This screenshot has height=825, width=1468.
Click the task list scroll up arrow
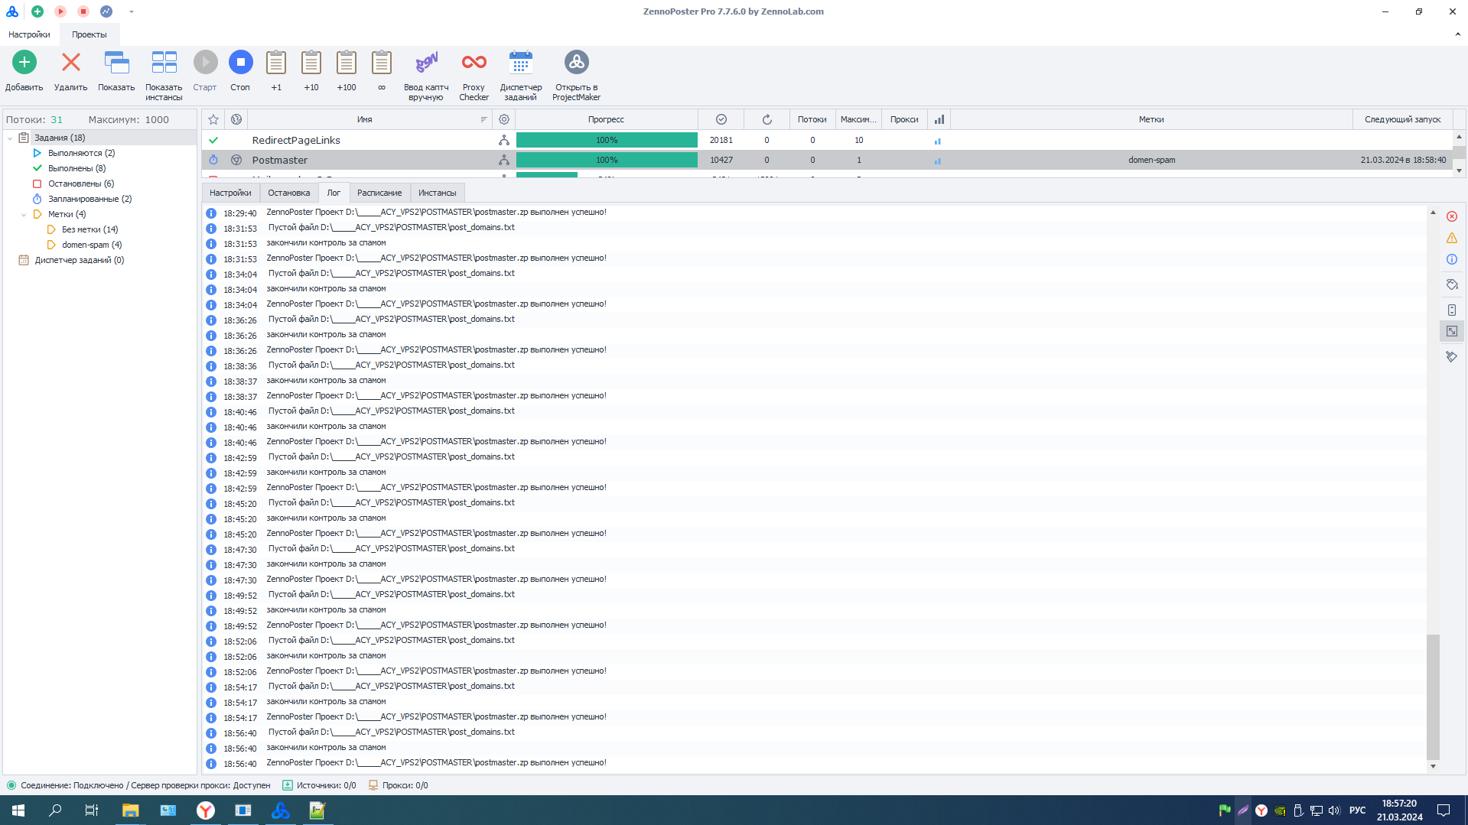(1459, 137)
